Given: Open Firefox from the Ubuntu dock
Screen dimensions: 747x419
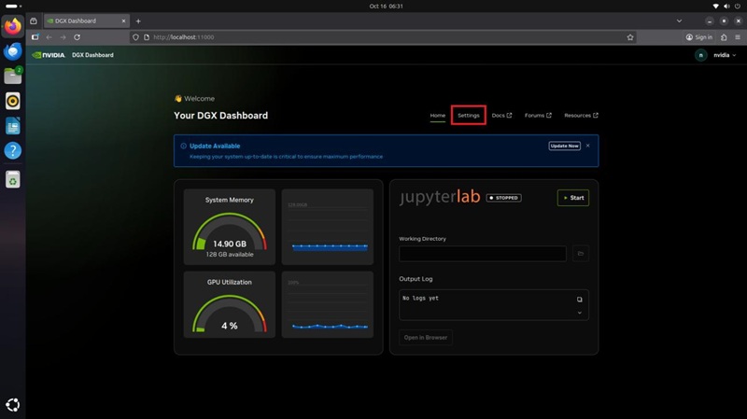Looking at the screenshot, I should [x=13, y=26].
